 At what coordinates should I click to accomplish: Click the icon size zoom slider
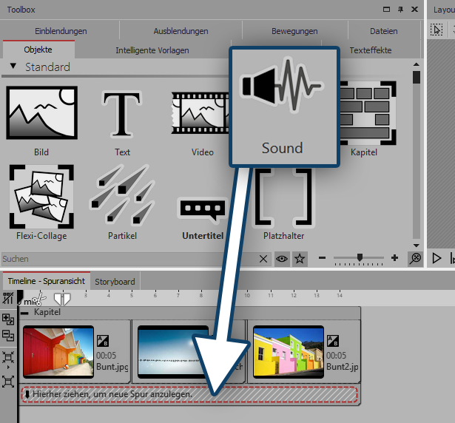(360, 258)
